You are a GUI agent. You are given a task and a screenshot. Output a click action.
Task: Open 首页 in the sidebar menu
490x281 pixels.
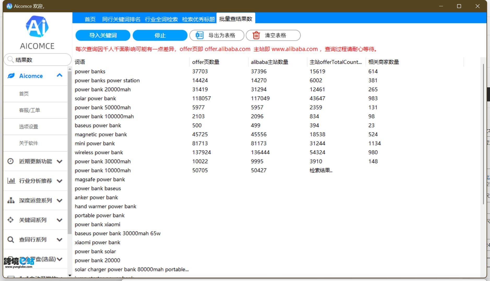click(x=35, y=94)
